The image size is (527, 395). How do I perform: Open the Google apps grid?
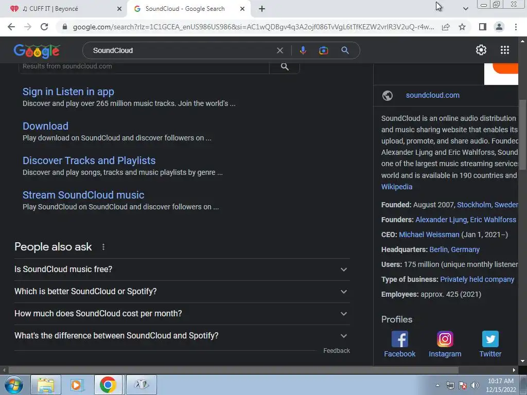pos(504,50)
